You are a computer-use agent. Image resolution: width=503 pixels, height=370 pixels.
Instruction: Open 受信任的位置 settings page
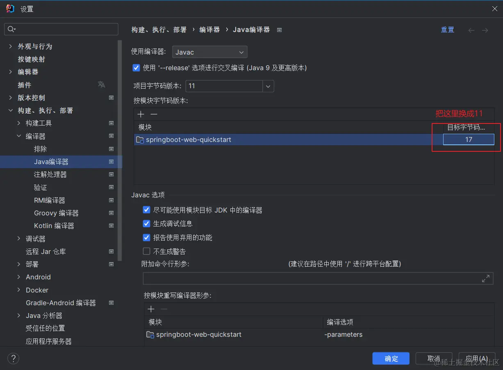click(45, 328)
